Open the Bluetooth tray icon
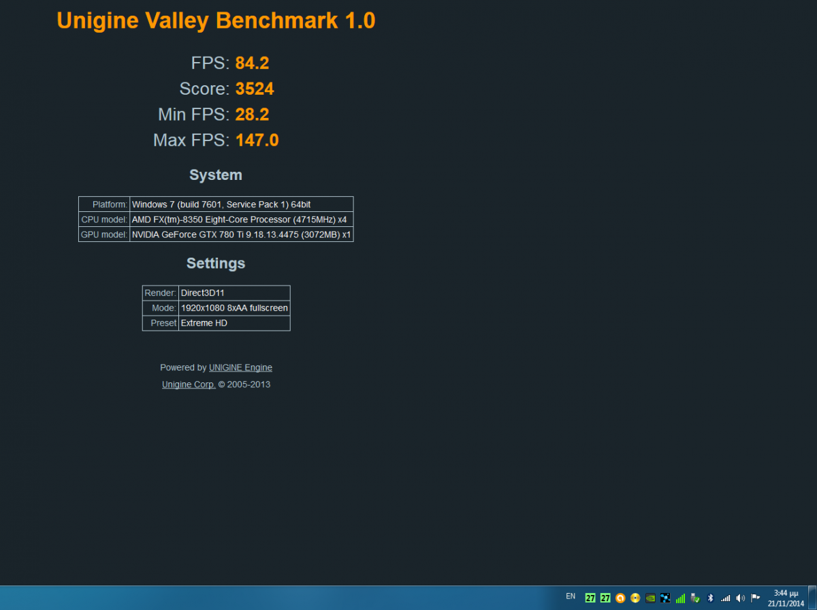Screen dimensions: 817x610 tap(710, 598)
